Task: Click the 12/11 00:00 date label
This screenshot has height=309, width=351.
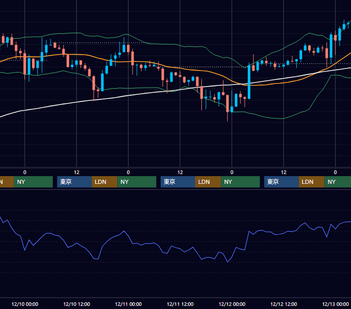Action: (128, 304)
